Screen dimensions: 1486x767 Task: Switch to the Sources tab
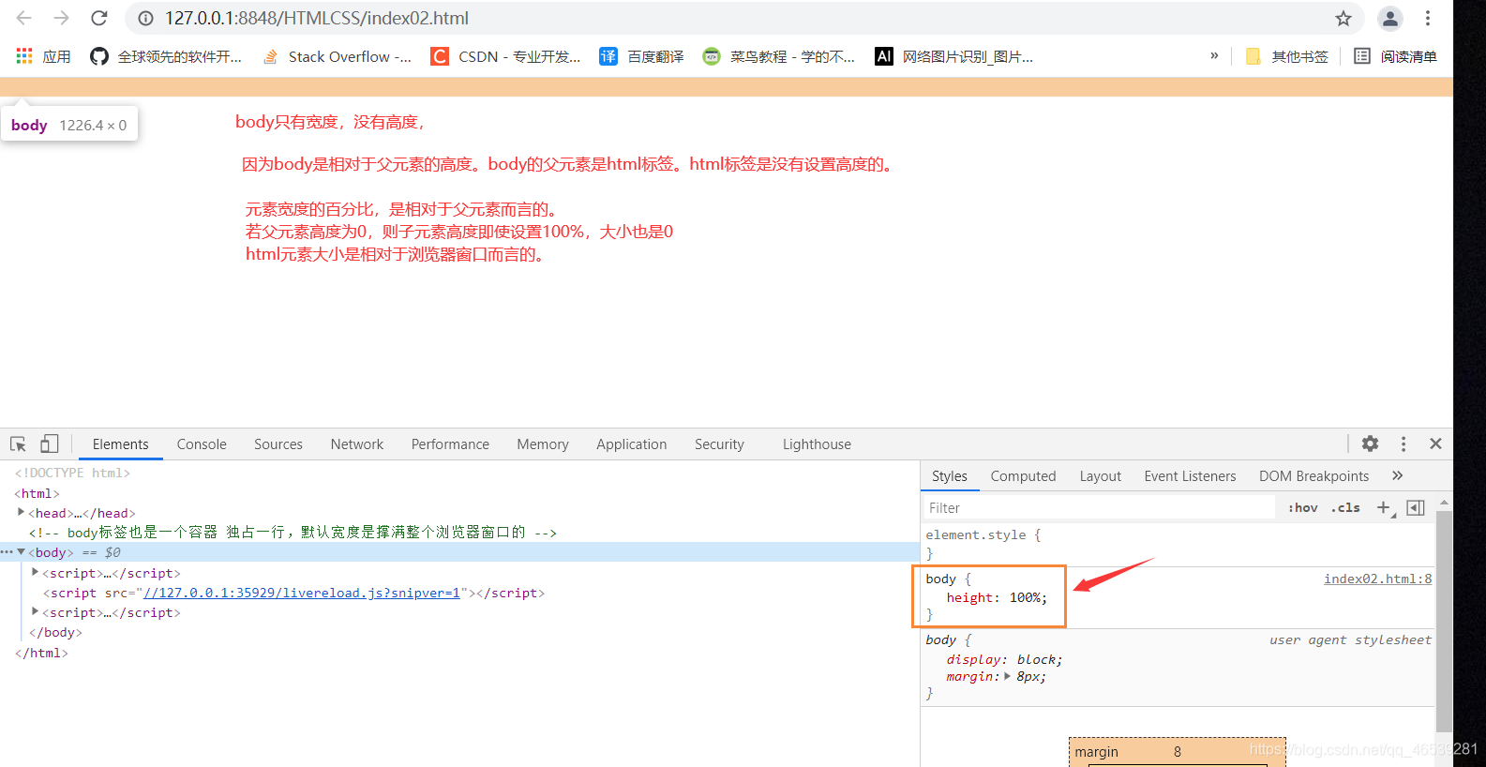278,444
